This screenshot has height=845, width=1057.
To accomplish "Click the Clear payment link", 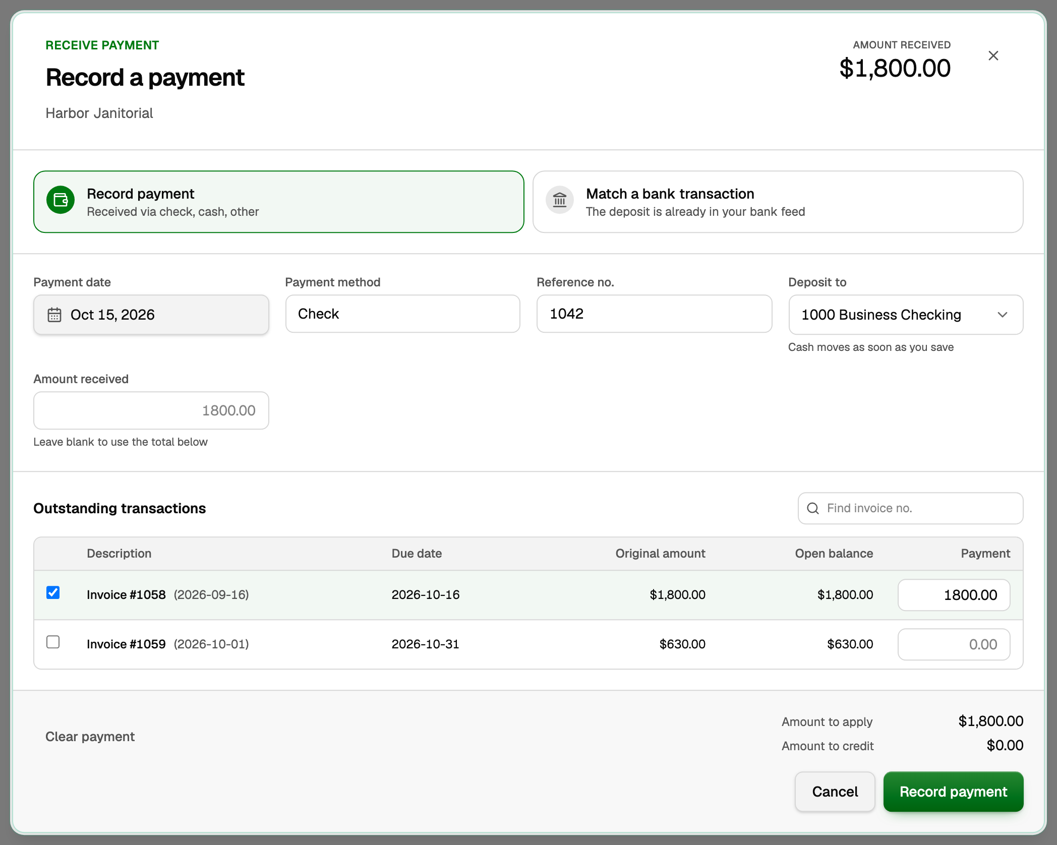I will (90, 737).
